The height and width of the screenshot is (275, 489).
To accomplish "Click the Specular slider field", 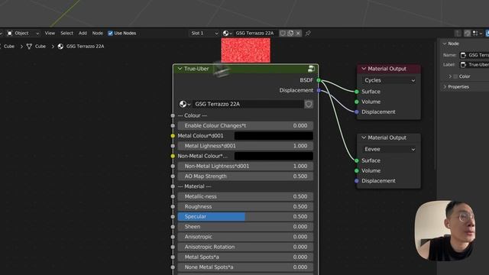I will tap(245, 217).
